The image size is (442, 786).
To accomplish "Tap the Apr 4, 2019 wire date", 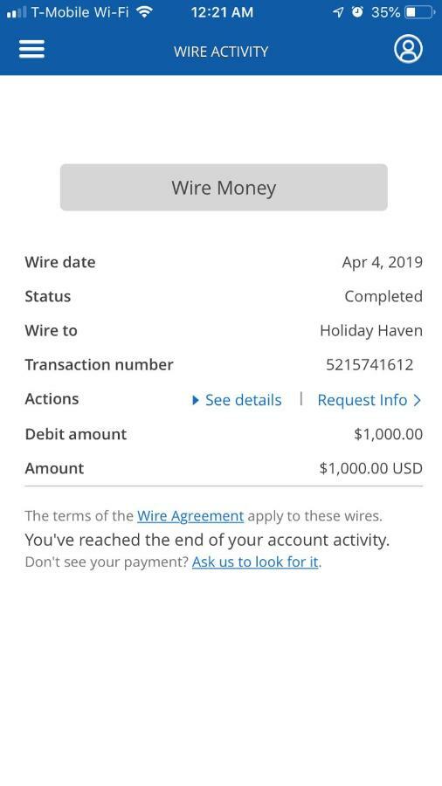I will coord(383,262).
